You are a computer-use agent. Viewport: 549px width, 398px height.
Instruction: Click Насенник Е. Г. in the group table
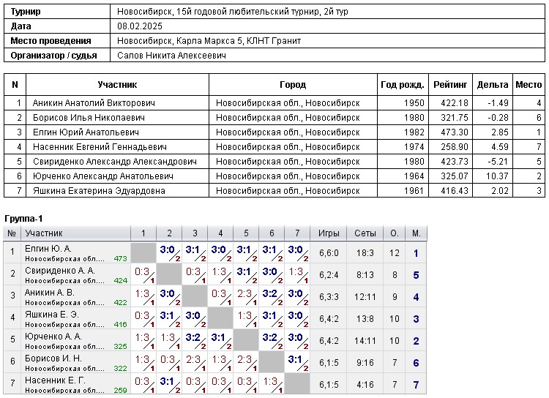click(56, 380)
